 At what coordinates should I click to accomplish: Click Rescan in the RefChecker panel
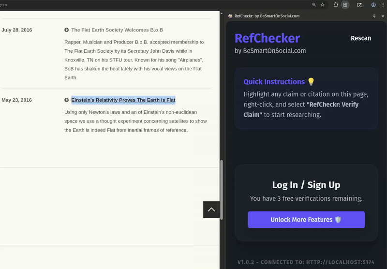pos(361,38)
